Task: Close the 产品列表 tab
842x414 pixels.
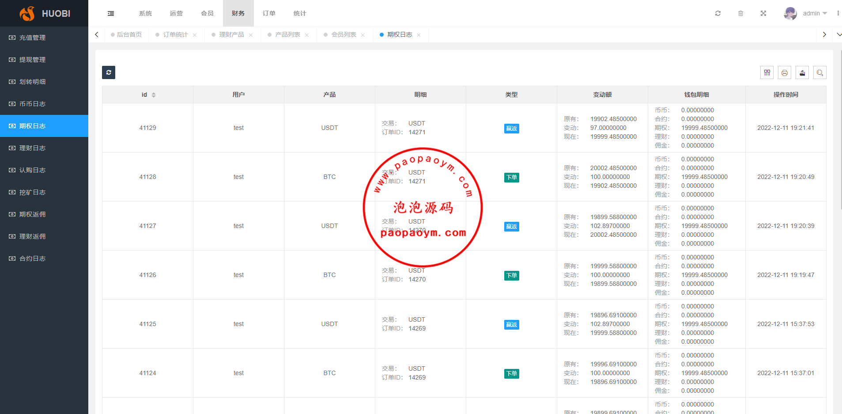Action: point(307,35)
